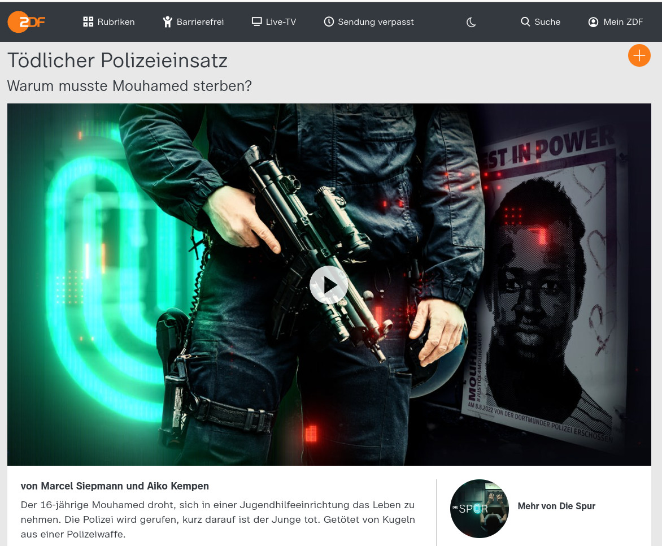Click the search magnifier icon
This screenshot has height=546, width=662.
click(525, 22)
